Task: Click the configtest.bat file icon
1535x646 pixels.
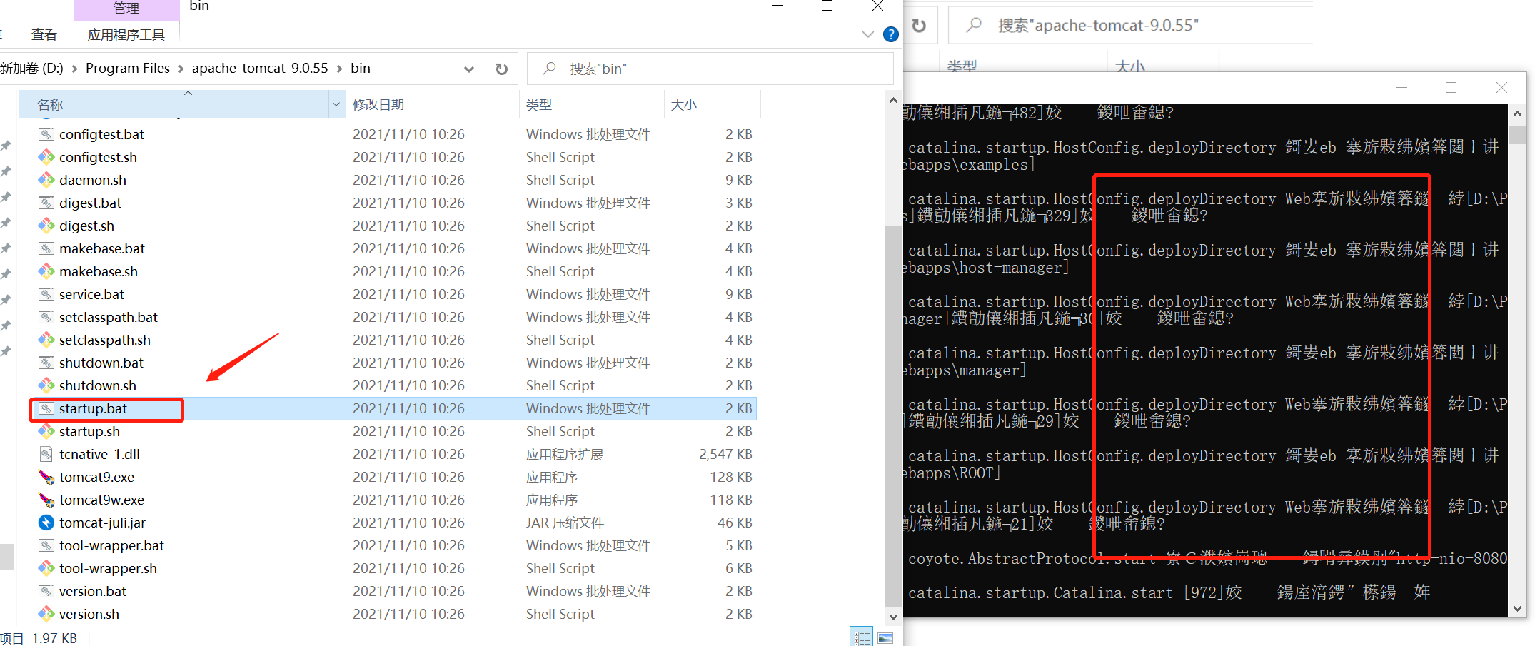Action: (46, 134)
